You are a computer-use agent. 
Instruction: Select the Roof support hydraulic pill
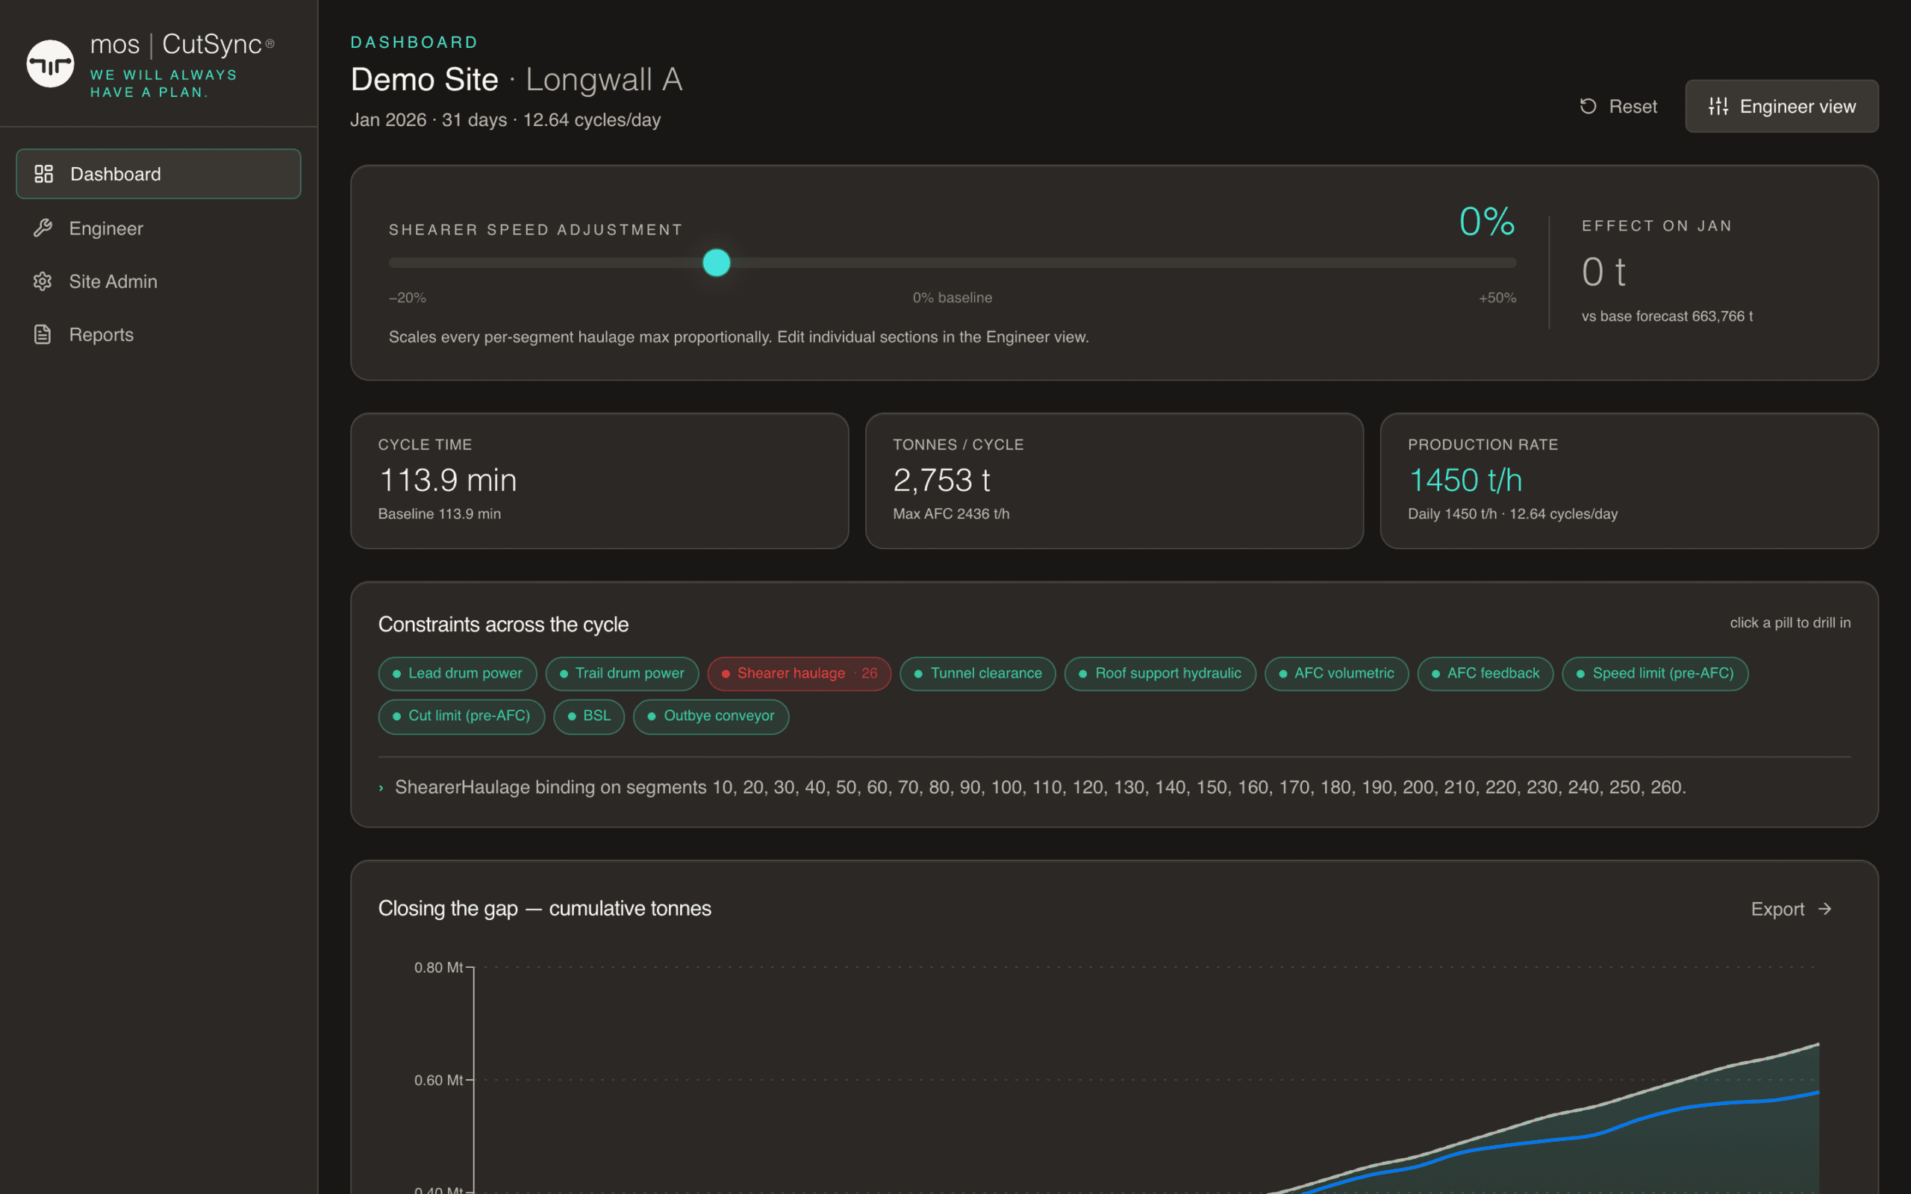coord(1160,674)
